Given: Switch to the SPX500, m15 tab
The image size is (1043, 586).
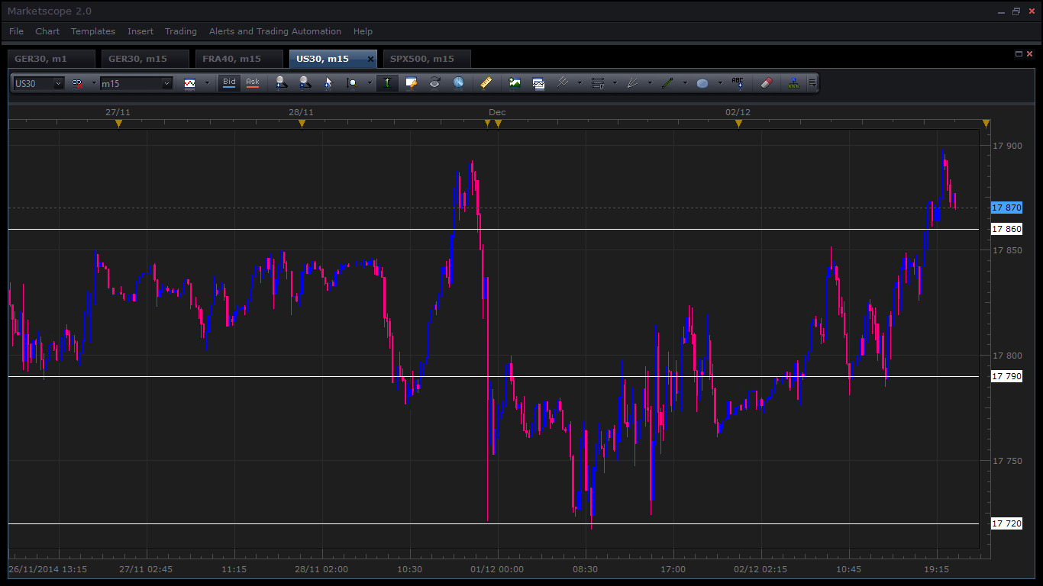Looking at the screenshot, I should pos(421,59).
